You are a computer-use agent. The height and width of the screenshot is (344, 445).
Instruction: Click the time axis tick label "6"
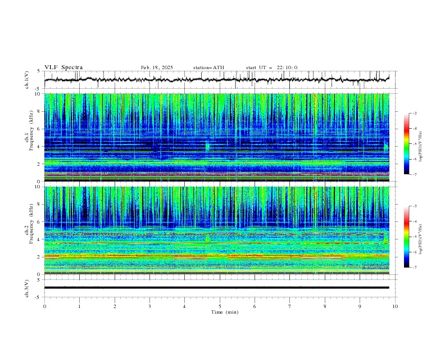[x=255, y=306]
